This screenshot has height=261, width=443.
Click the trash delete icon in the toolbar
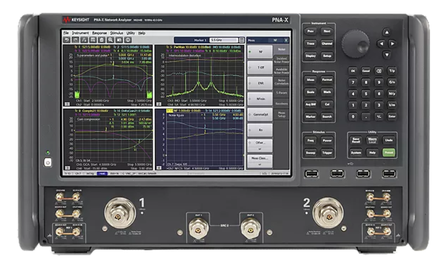[x=102, y=40]
